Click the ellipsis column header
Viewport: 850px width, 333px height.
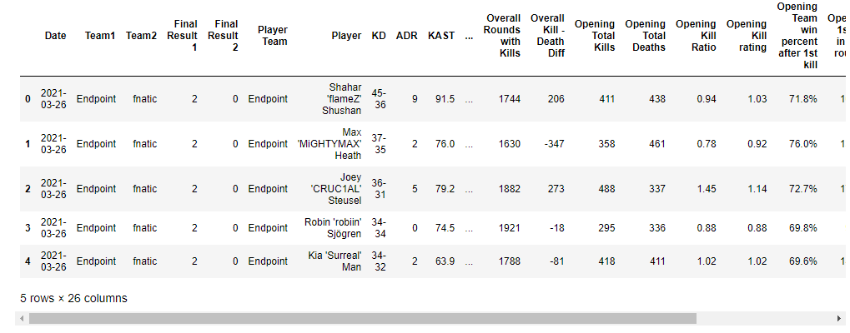pos(469,36)
